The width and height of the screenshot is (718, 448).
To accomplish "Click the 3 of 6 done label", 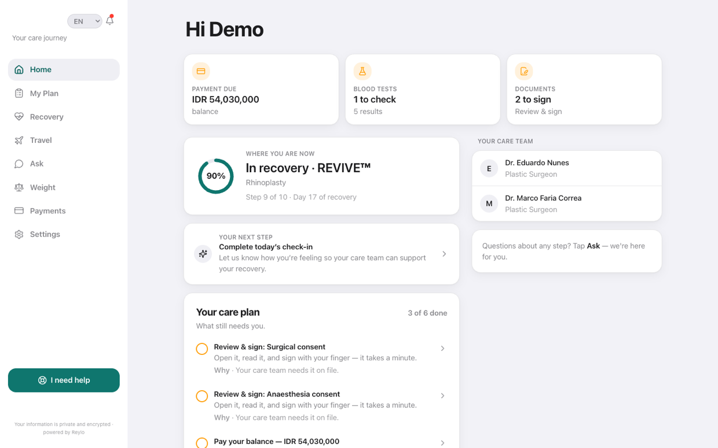I will 427,313.
